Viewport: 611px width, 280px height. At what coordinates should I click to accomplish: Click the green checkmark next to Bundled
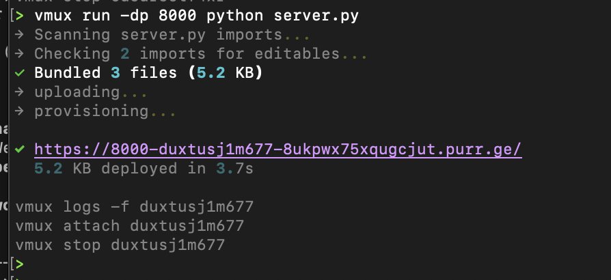click(x=20, y=72)
